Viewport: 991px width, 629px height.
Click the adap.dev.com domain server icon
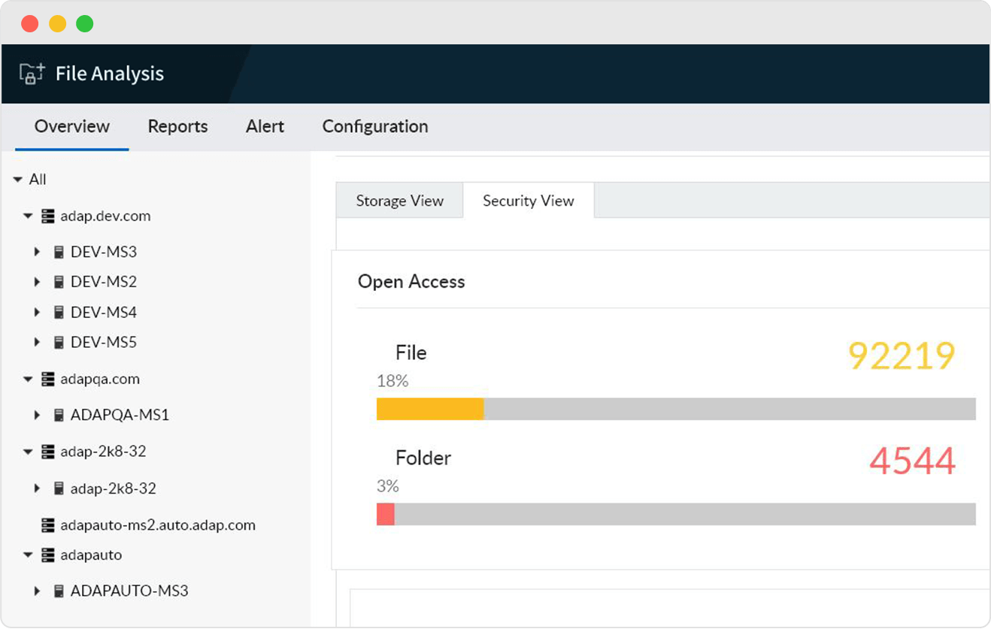point(48,216)
